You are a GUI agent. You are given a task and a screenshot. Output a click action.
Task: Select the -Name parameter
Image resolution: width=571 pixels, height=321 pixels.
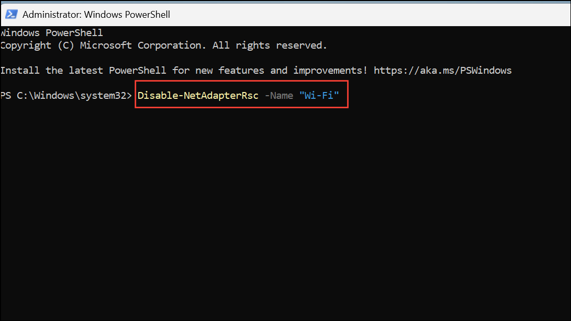[278, 96]
